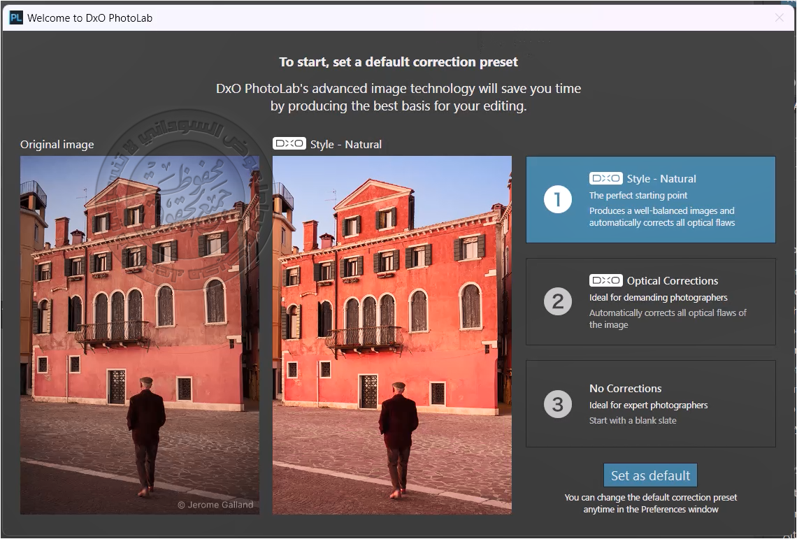Select the No Corrections preset card
Screen dimensions: 797x539
(x=651, y=404)
